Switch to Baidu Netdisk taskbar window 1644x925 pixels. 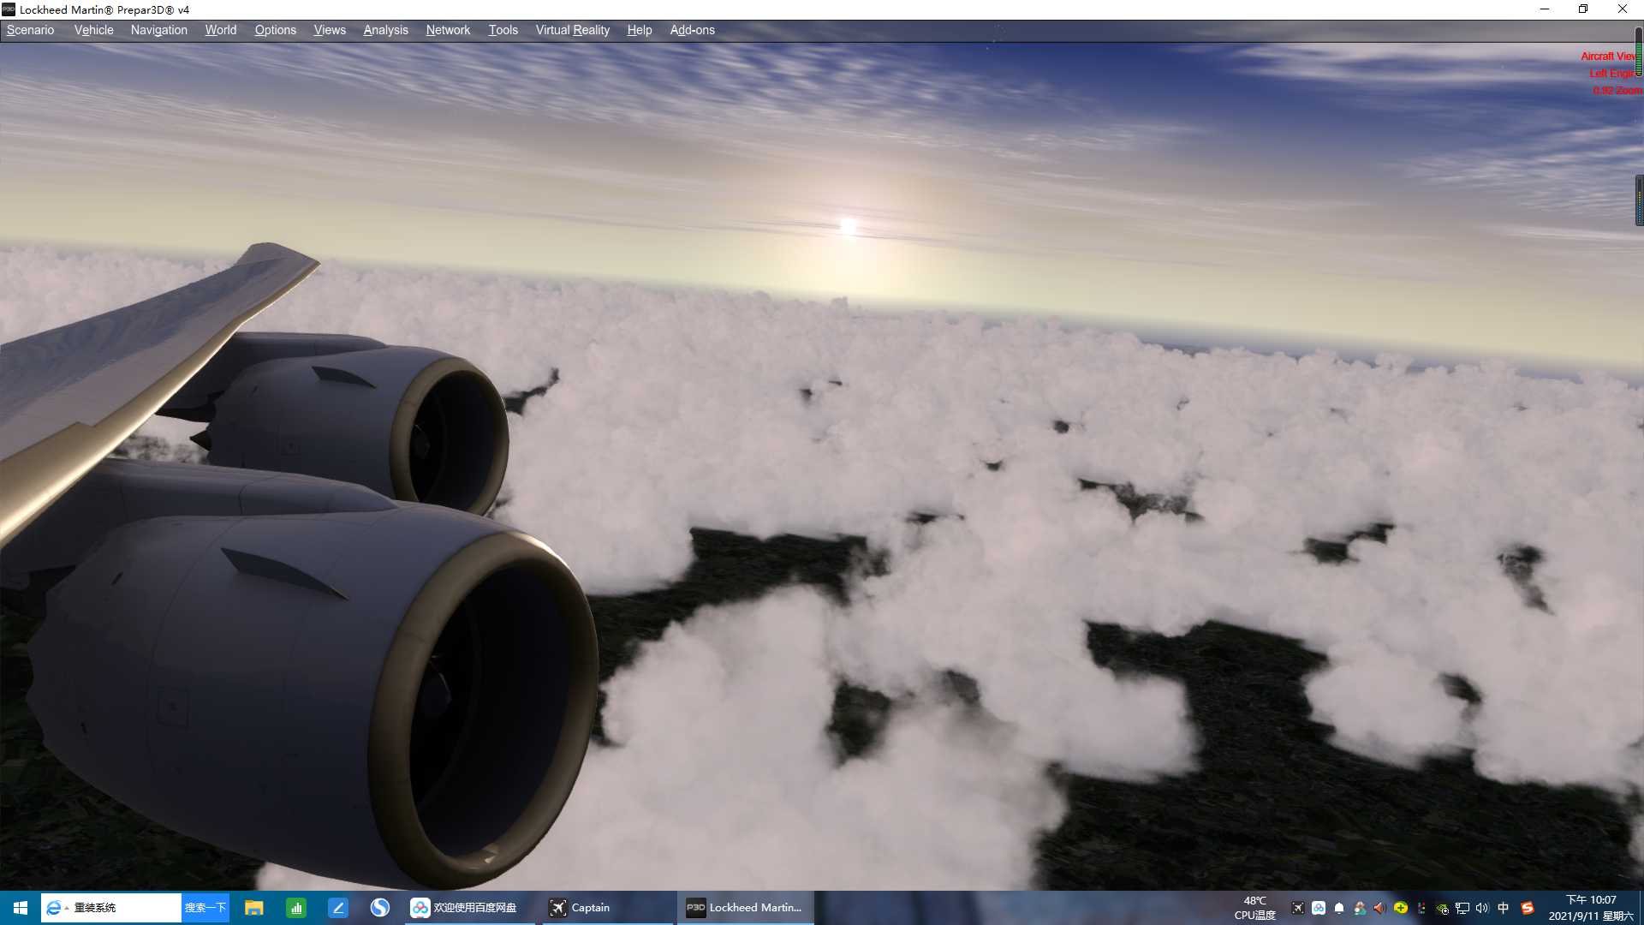[464, 908]
